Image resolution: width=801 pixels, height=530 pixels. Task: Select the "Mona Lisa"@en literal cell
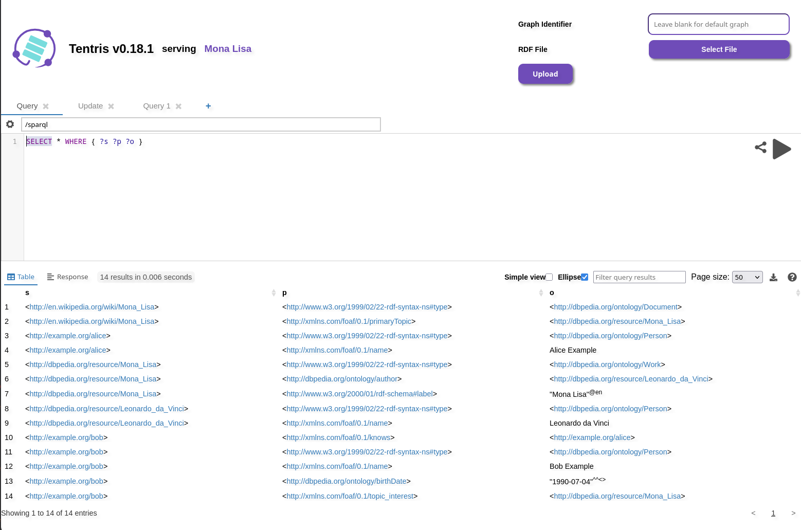click(x=576, y=394)
